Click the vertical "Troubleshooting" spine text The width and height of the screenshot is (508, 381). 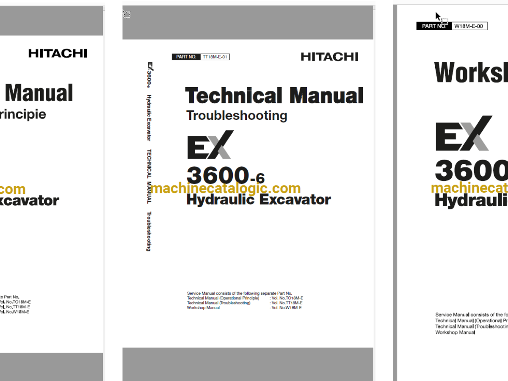point(149,231)
